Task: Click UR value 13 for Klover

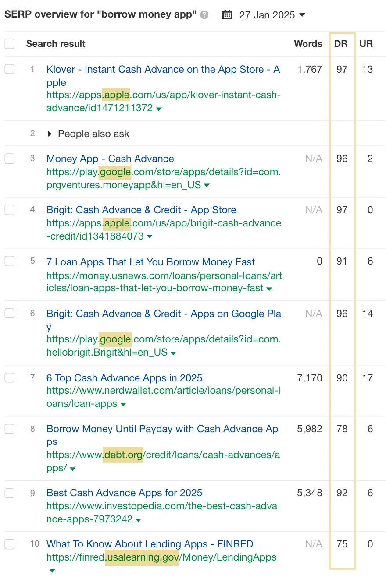Action: click(368, 69)
